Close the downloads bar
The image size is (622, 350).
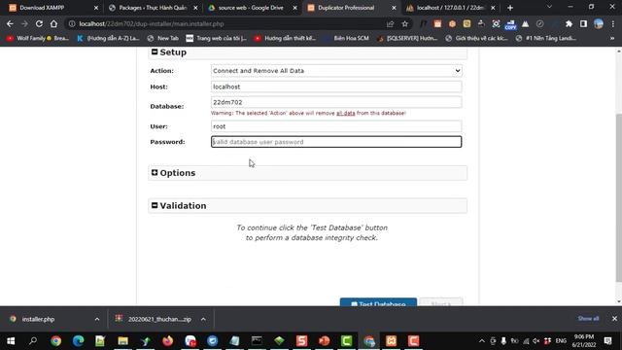[614, 319]
